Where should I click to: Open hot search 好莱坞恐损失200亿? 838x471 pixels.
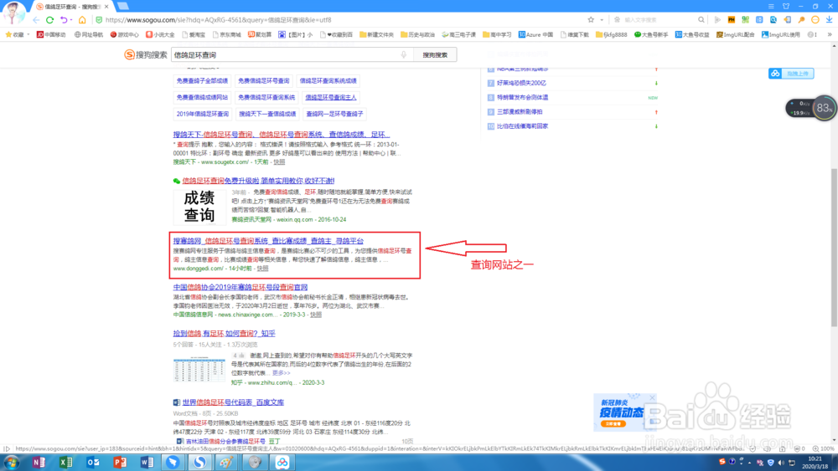521,83
